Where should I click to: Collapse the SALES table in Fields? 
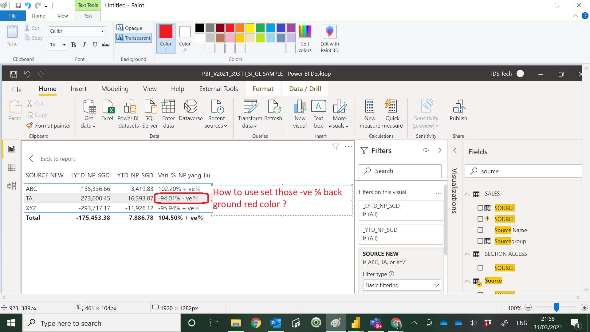point(467,194)
